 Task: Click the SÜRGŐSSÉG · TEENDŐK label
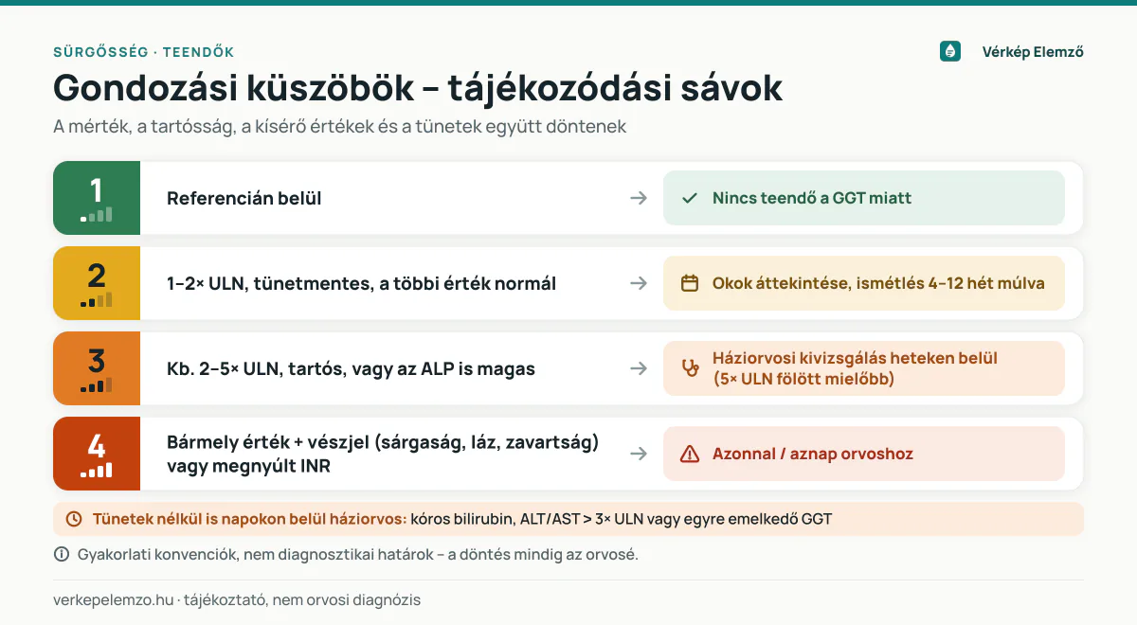coord(143,52)
